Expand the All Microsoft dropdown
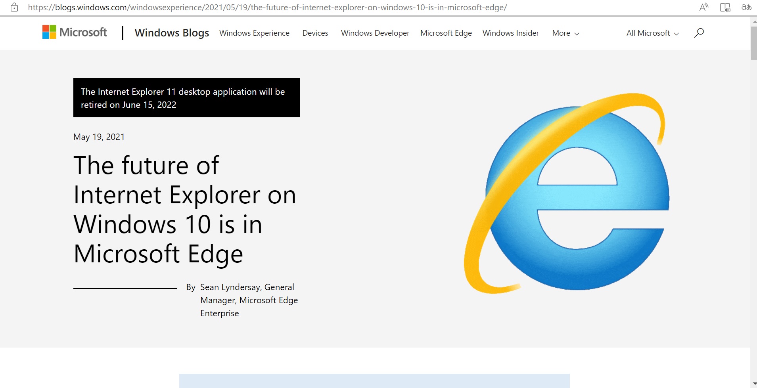 pos(652,33)
